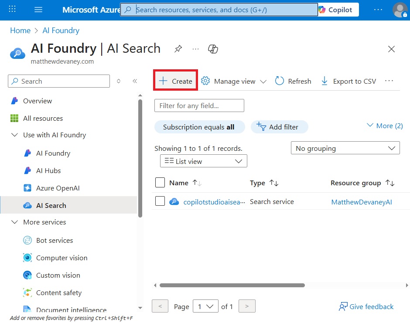The width and height of the screenshot is (410, 323).
Task: Pin the AI Search blade to the dashboard
Action: (x=178, y=49)
